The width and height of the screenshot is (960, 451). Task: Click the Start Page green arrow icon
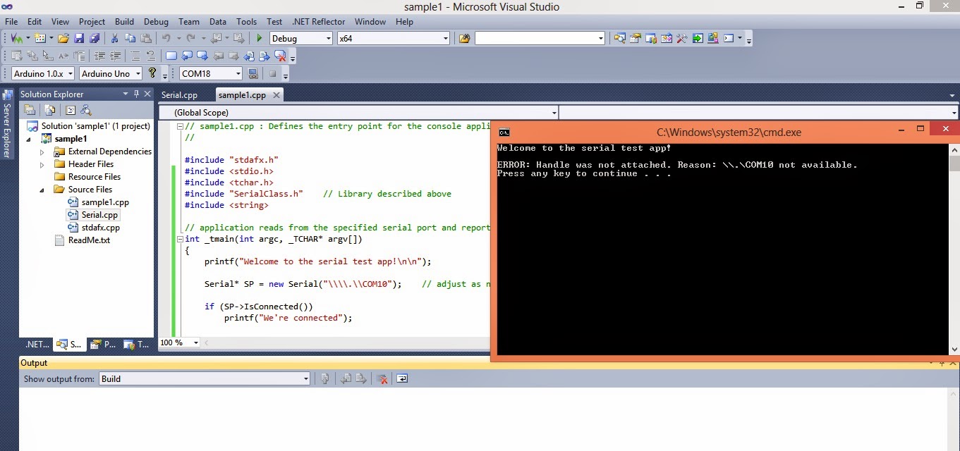point(697,38)
